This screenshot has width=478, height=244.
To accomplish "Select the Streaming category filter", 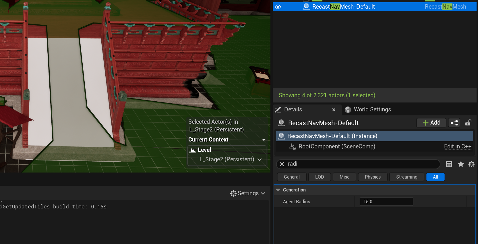I will 407,177.
